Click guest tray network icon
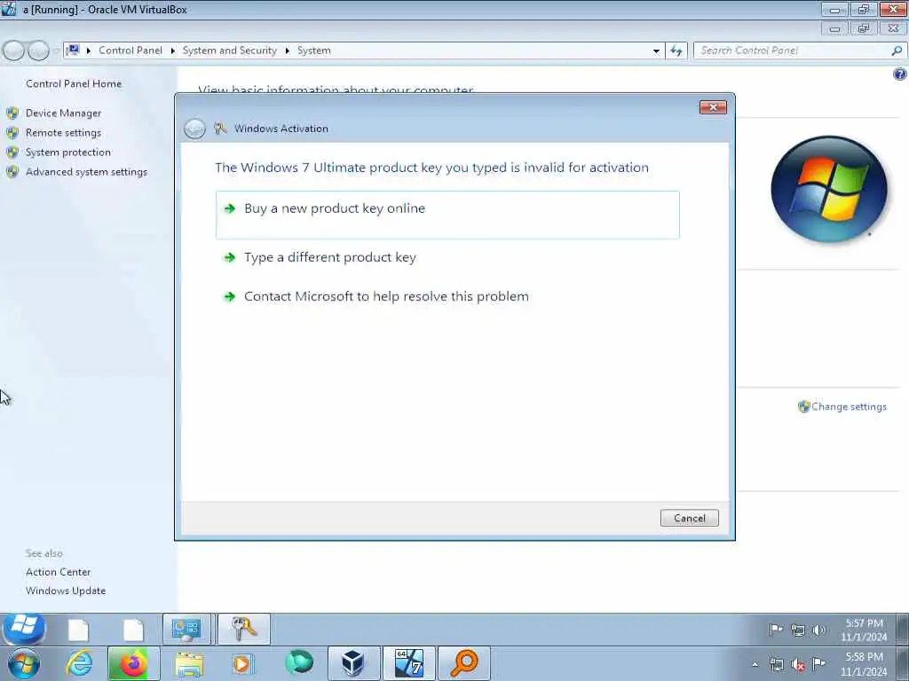Image resolution: width=909 pixels, height=681 pixels. [798, 630]
